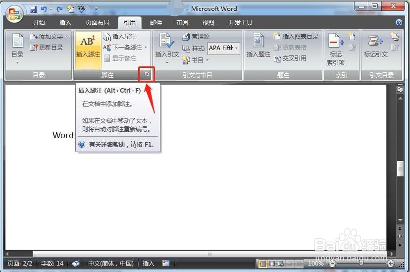
Task: Open the 书目 bibliography dropdown
Action: pyautogui.click(x=196, y=60)
